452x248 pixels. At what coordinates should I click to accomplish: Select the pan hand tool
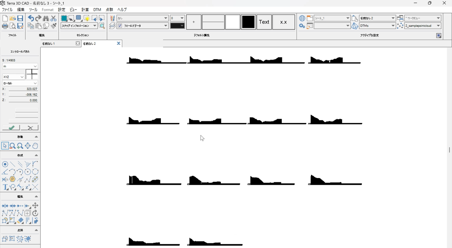point(35,146)
